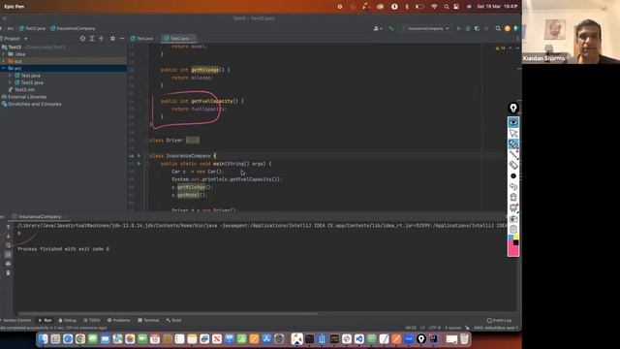Screen dimensions: 620x349
Task: Run with coverage shield icon
Action: tap(478, 28)
